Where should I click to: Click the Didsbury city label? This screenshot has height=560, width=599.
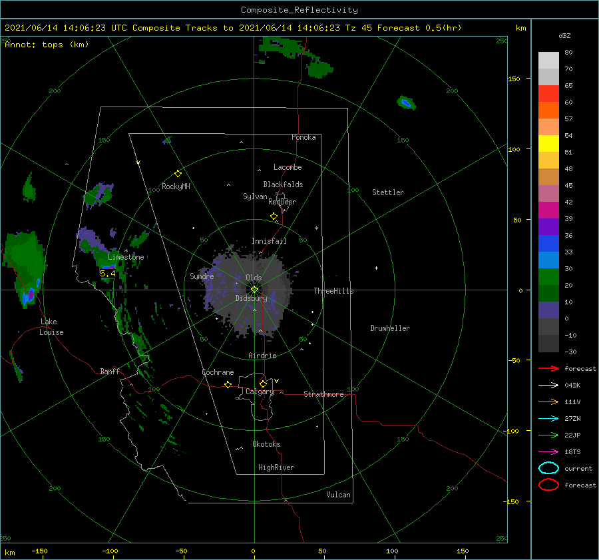251,298
